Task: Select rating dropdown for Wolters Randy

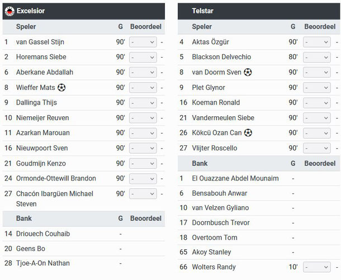Action: pyautogui.click(x=317, y=267)
